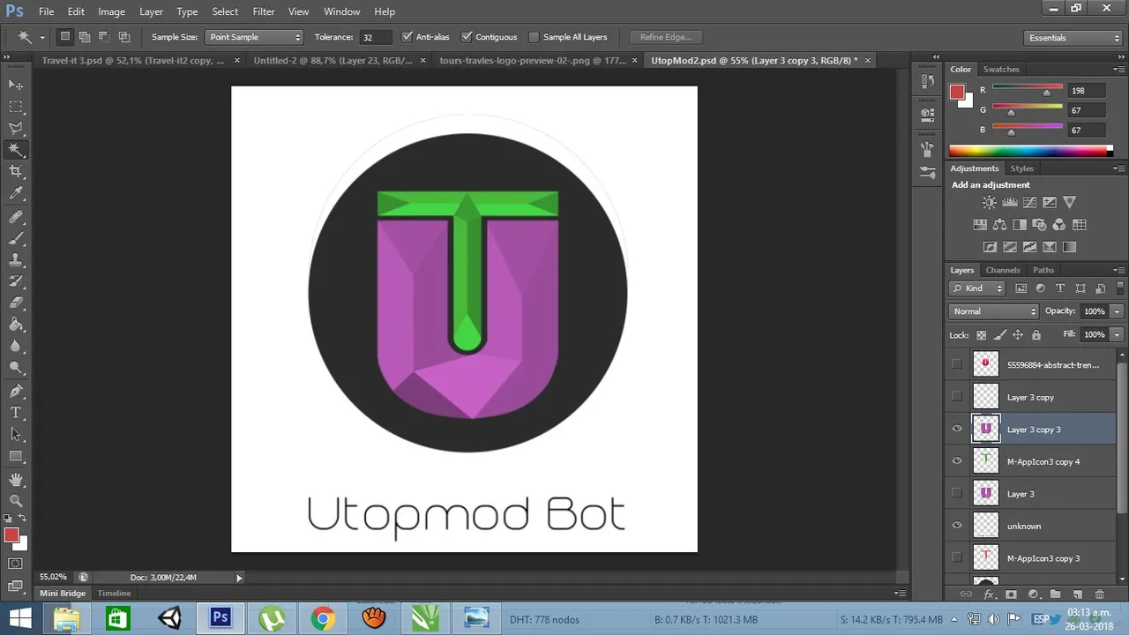This screenshot has width=1129, height=635.
Task: Open the layer Kind filter dropdown
Action: click(x=977, y=288)
